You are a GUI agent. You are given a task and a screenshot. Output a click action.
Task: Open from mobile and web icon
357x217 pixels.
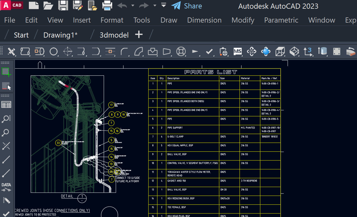pos(93,5)
